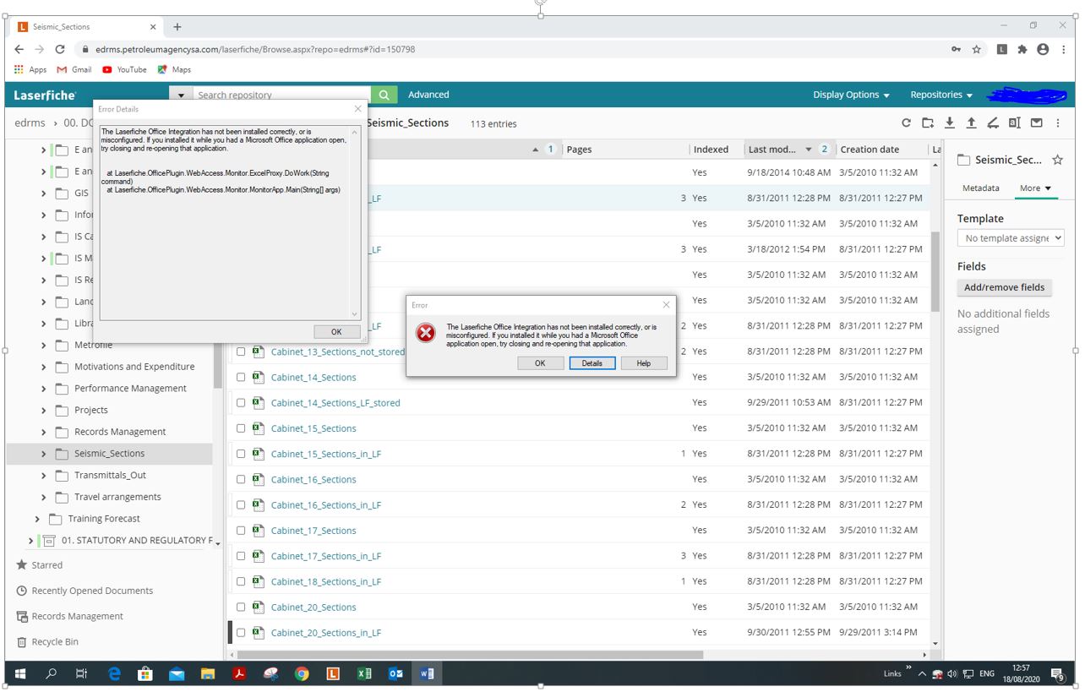Open the Repositories menu
The width and height of the screenshot is (1085, 692).
click(941, 95)
